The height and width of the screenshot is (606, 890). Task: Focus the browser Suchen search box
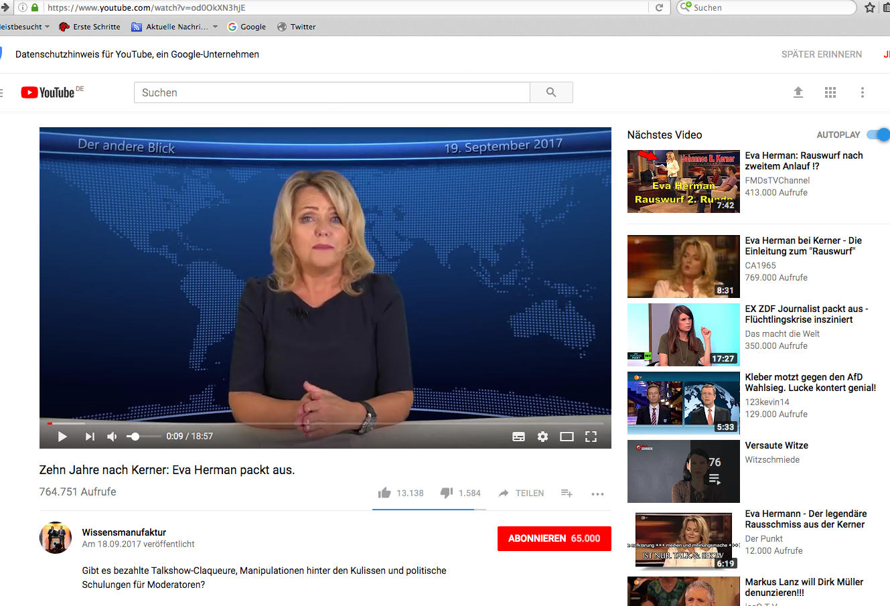click(767, 7)
